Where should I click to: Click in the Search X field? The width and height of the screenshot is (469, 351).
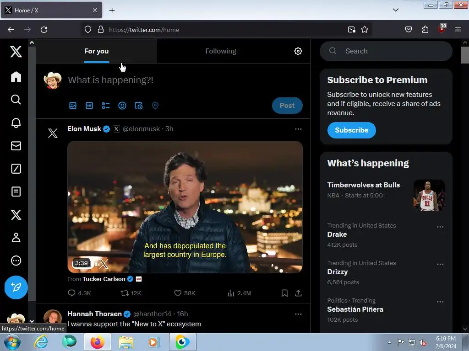(x=386, y=51)
